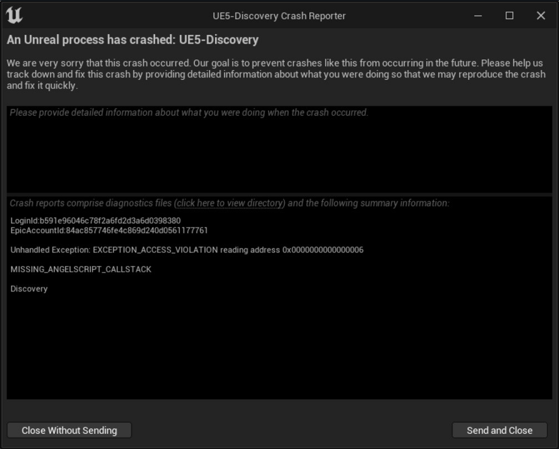Click the LoginId line in summary
This screenshot has width=559, height=449.
(95, 221)
